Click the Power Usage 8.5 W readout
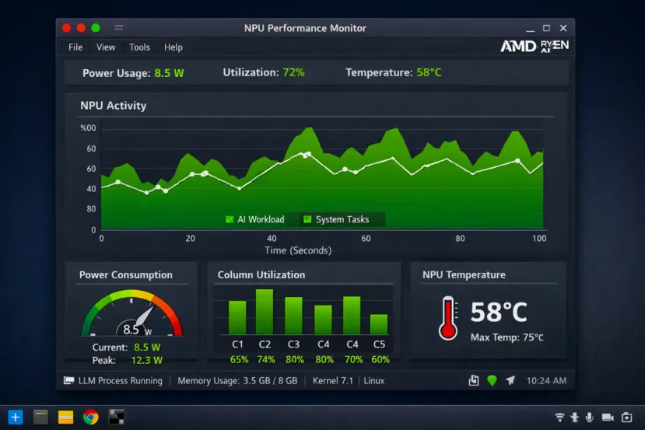The width and height of the screenshot is (645, 430). coord(133,73)
